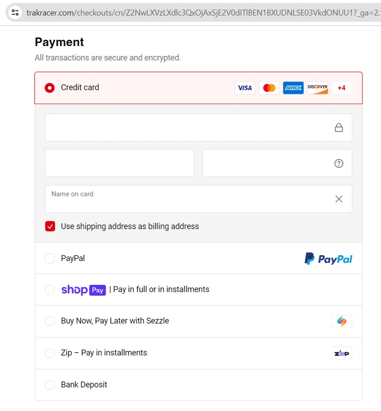
Task: Select Zip – Pay in installments
Action: [x=50, y=353]
